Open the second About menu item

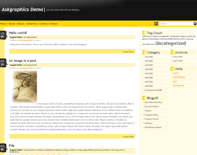21,24
